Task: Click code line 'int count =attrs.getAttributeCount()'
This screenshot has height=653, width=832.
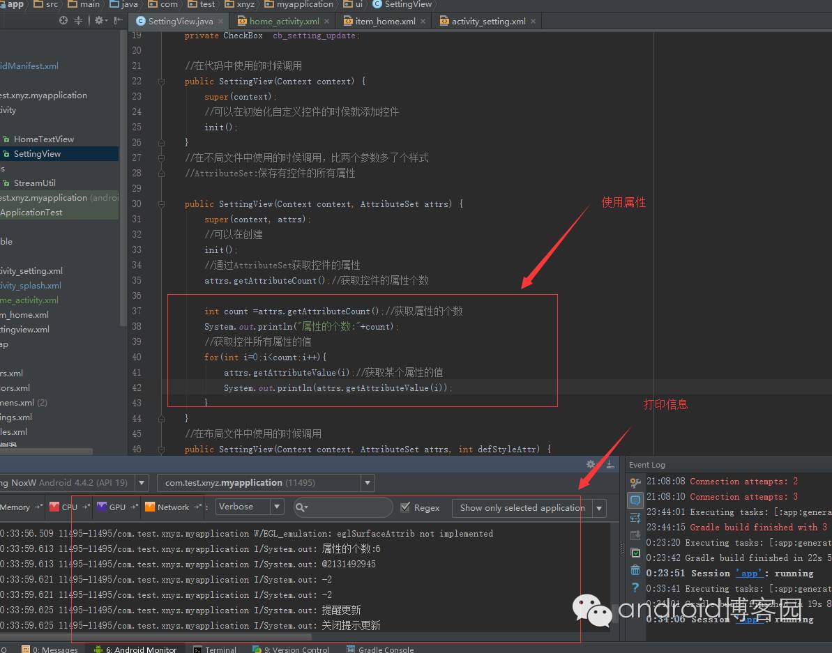Action: [292, 312]
